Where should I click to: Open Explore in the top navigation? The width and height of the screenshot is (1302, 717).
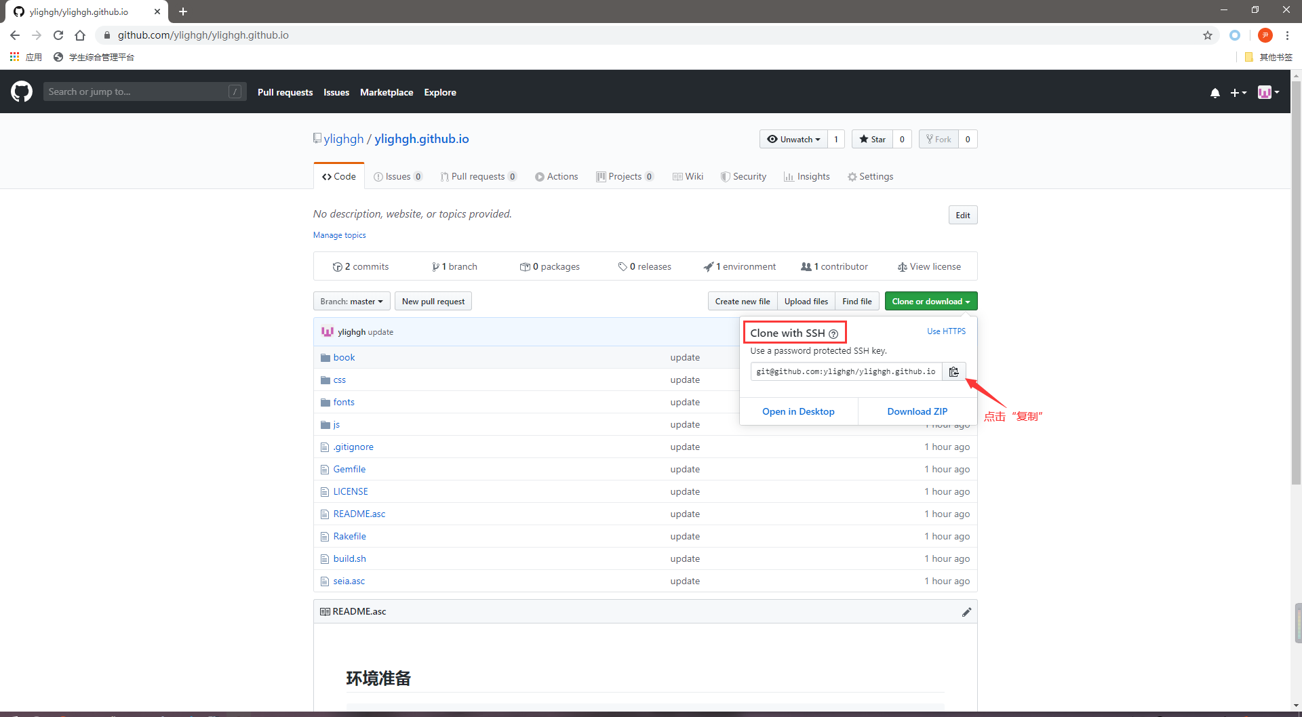tap(440, 92)
